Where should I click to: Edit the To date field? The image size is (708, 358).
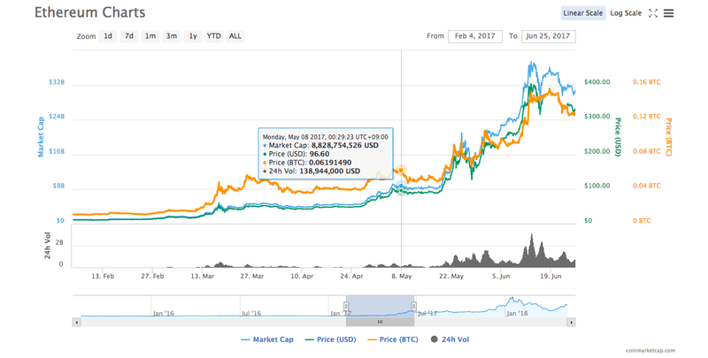click(x=548, y=36)
